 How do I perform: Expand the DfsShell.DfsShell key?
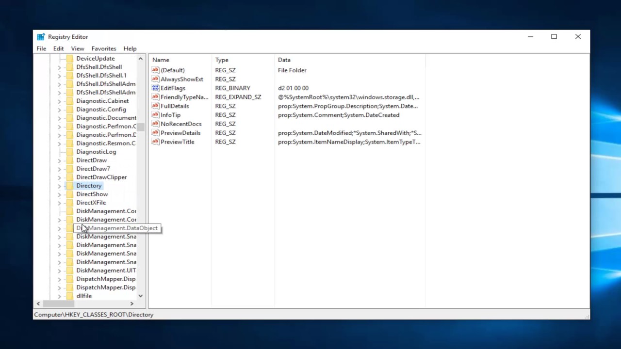click(59, 67)
